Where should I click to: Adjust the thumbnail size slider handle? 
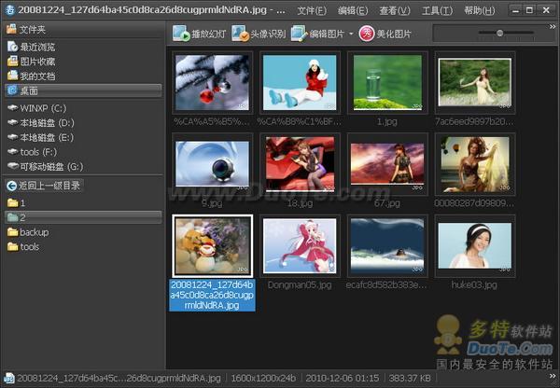499,33
